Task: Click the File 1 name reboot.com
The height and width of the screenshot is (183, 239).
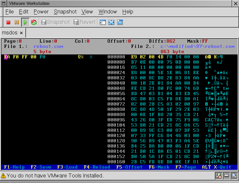Action: [48, 47]
